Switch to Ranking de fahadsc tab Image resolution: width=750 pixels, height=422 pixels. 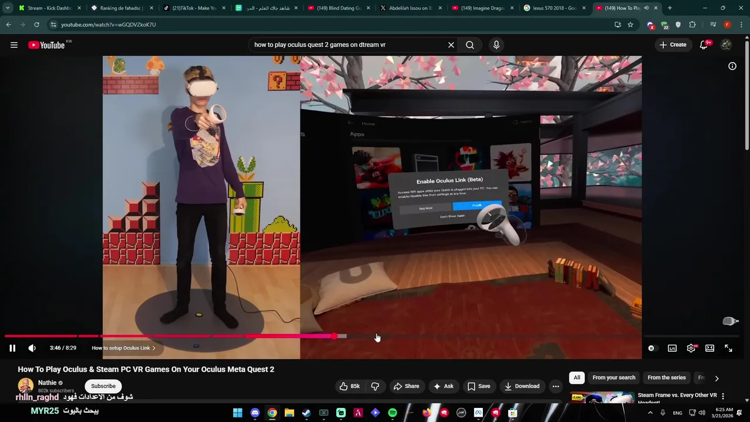tap(122, 8)
